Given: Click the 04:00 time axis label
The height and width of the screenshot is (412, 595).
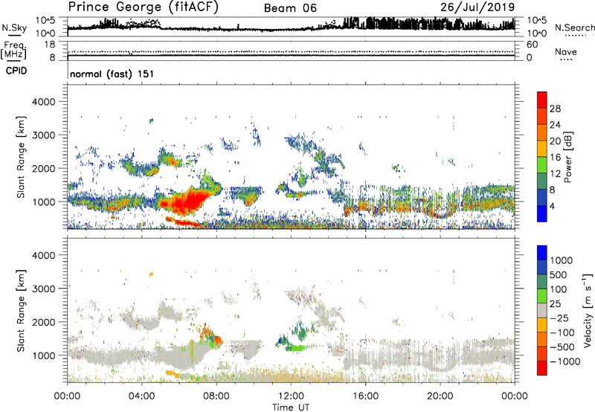Looking at the screenshot, I should click(x=141, y=396).
